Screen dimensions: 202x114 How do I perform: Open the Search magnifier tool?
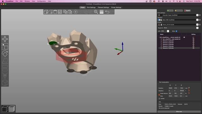pyautogui.click(x=96, y=12)
